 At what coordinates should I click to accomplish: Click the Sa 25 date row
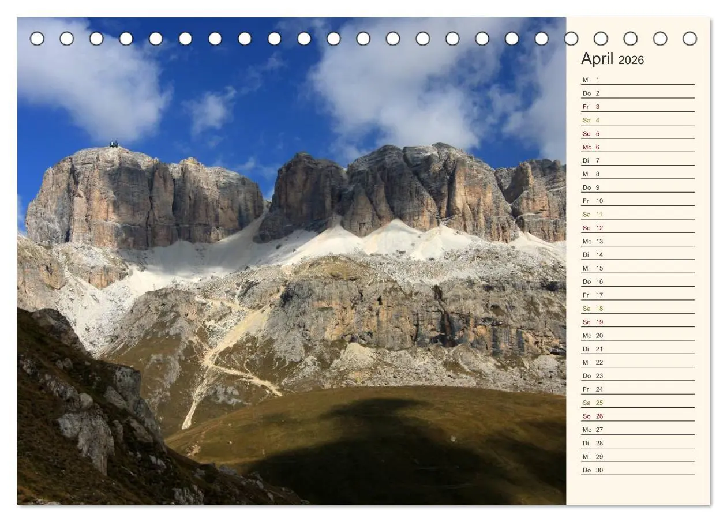[638, 403]
